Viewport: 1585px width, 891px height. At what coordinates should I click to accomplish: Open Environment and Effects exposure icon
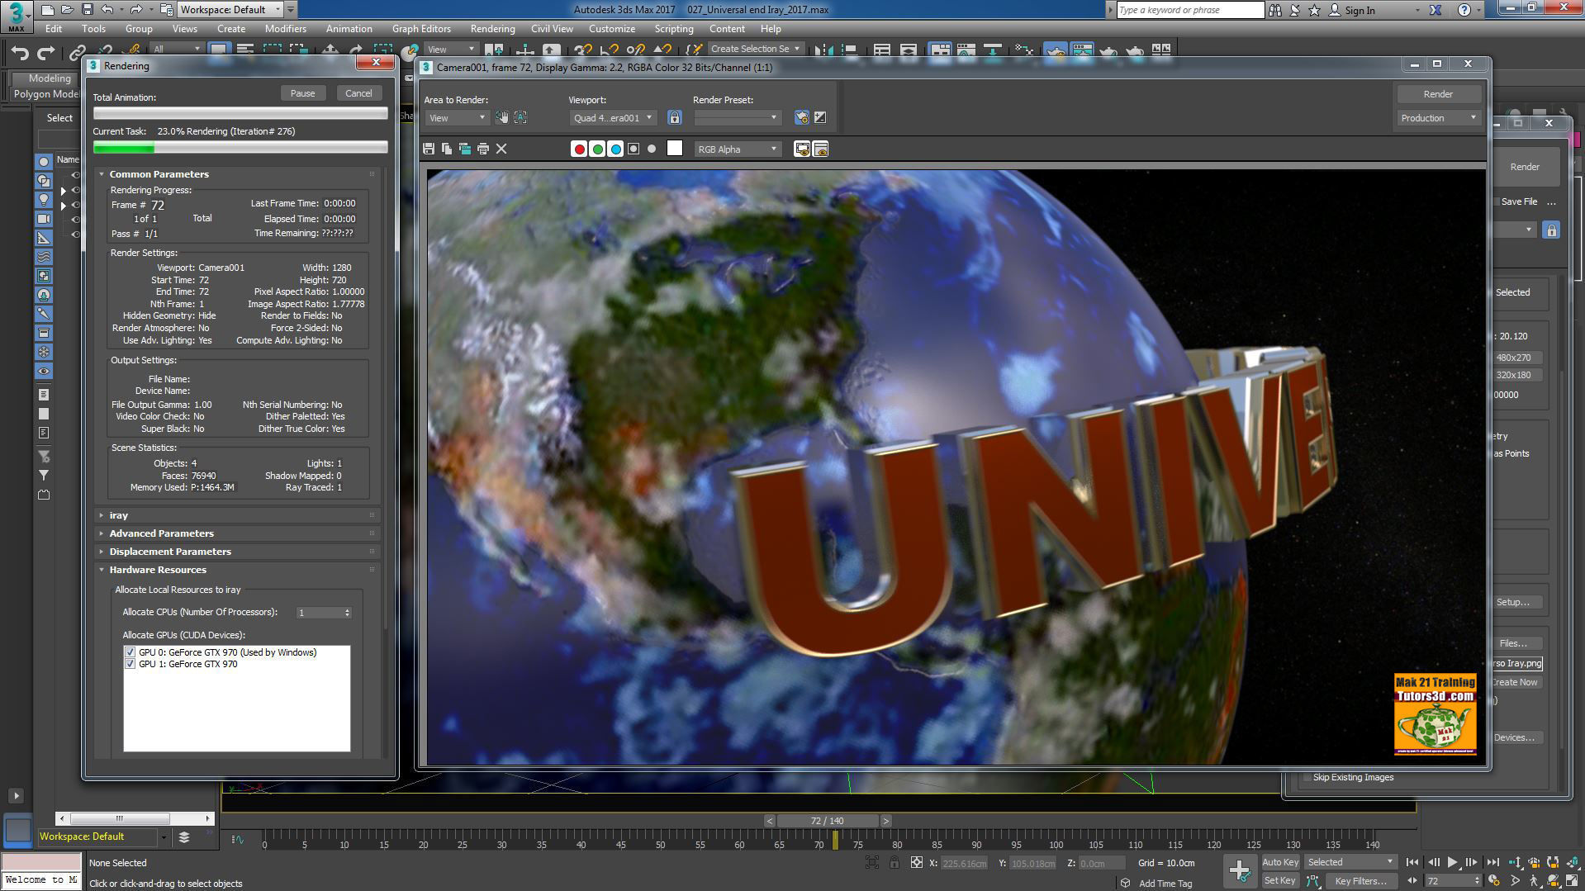pyautogui.click(x=820, y=117)
